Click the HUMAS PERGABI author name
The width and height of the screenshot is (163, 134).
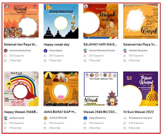[x=58, y=118]
